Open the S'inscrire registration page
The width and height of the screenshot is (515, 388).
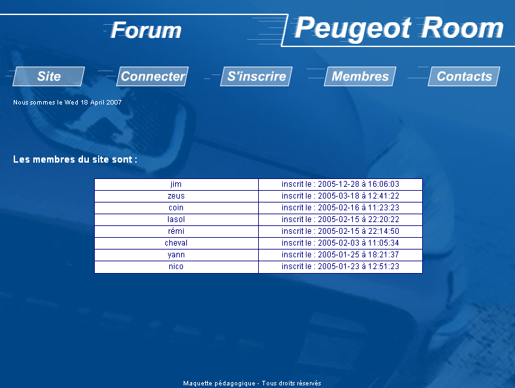[x=256, y=76]
